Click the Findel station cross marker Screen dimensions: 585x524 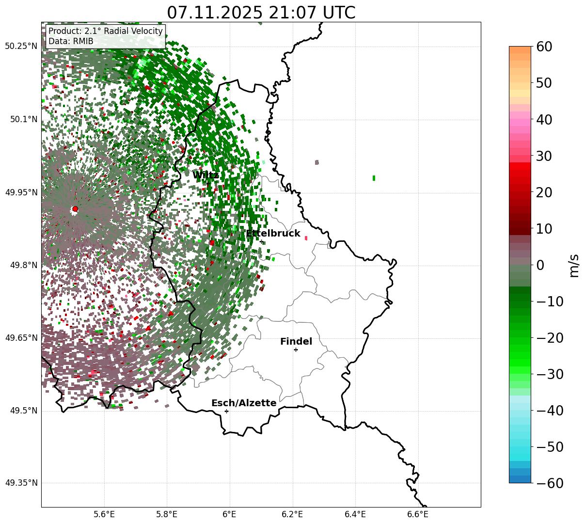coord(296,349)
